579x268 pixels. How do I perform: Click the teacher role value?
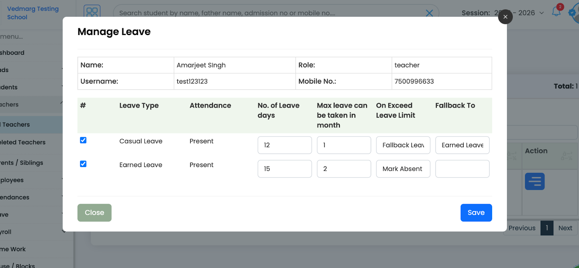tap(407, 65)
